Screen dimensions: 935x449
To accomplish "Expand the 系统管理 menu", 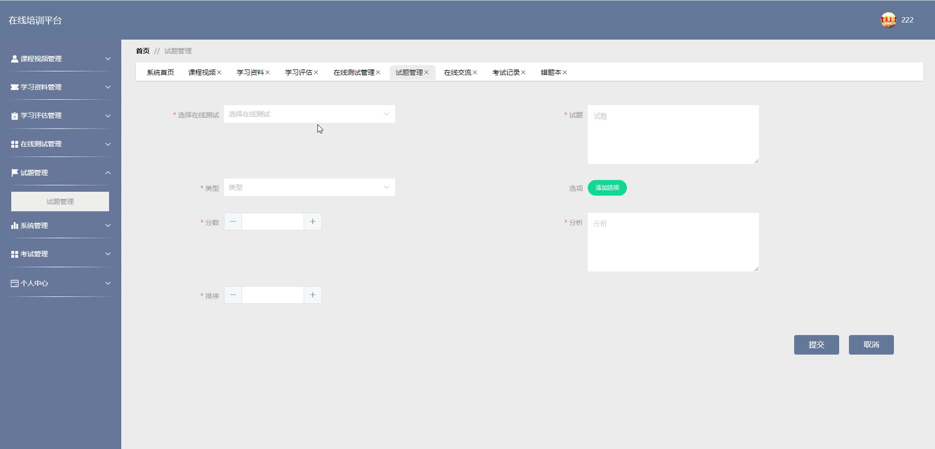I will 108,225.
